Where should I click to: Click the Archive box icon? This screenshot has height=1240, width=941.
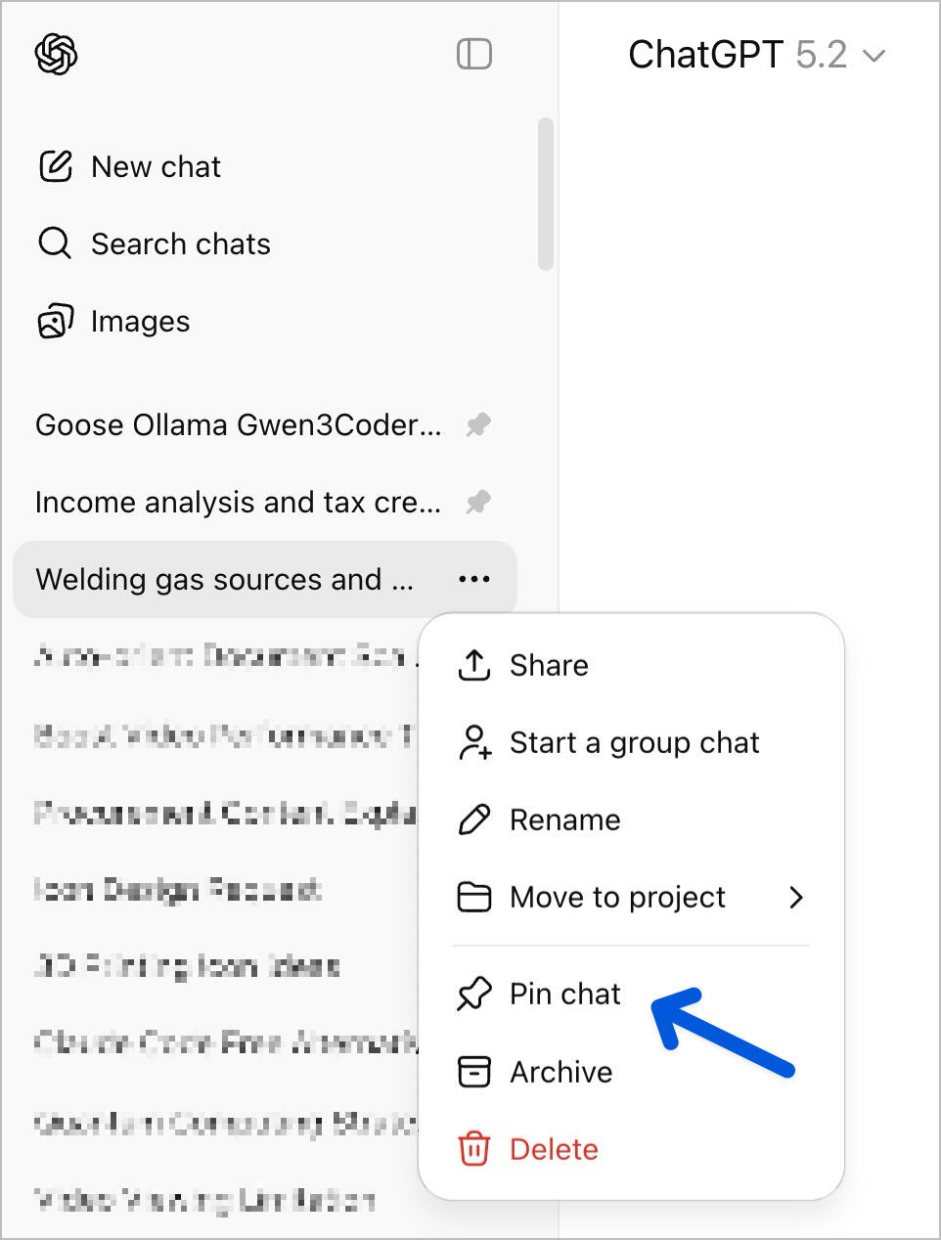coord(474,1072)
